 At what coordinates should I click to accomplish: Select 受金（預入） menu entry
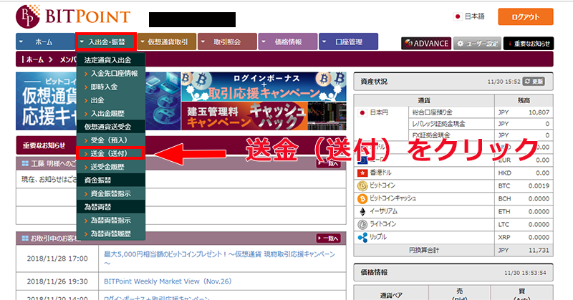pos(111,140)
